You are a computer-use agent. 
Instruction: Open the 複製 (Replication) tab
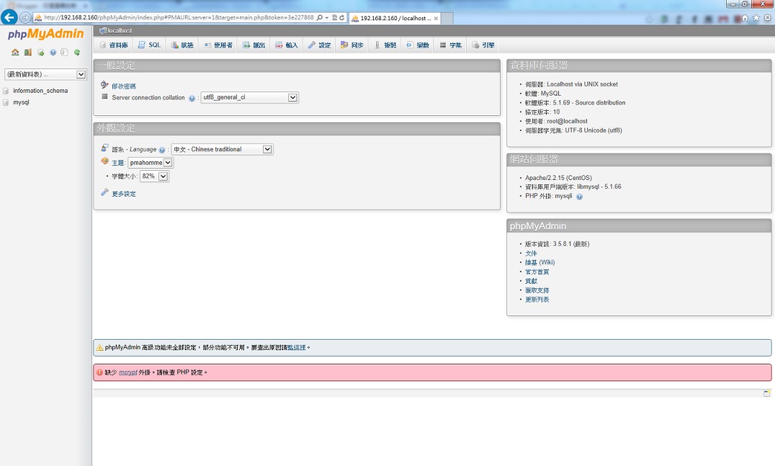click(x=385, y=45)
